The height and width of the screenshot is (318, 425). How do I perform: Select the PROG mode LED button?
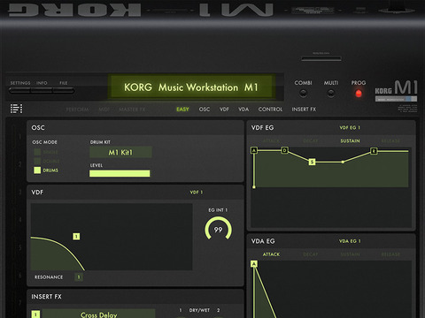pyautogui.click(x=359, y=94)
